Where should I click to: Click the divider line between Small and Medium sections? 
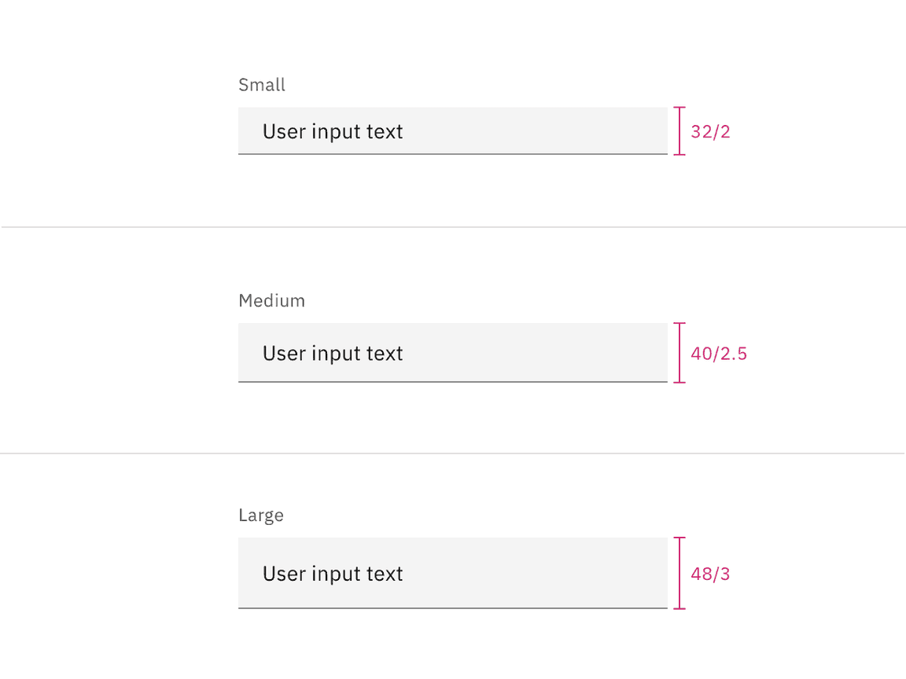(x=453, y=227)
